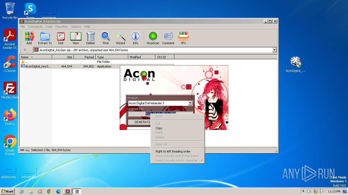
Task: Choose Copy from the context menu
Action: (x=177, y=128)
